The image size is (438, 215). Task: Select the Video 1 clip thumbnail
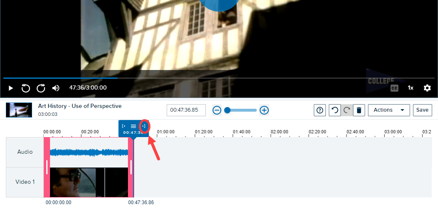click(89, 182)
